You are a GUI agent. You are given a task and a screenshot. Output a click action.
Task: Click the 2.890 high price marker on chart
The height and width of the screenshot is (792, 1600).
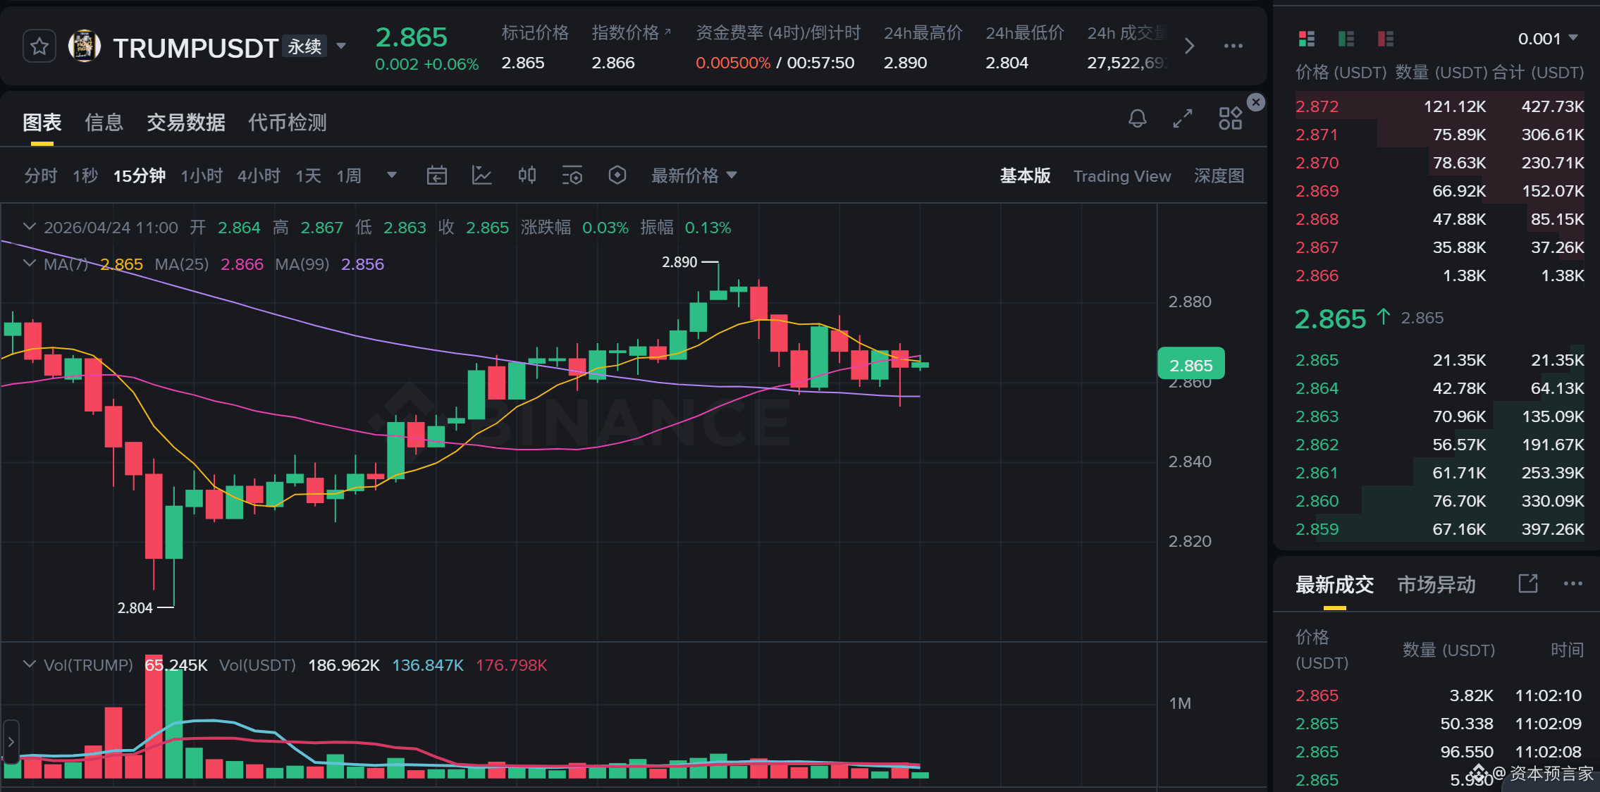click(679, 262)
